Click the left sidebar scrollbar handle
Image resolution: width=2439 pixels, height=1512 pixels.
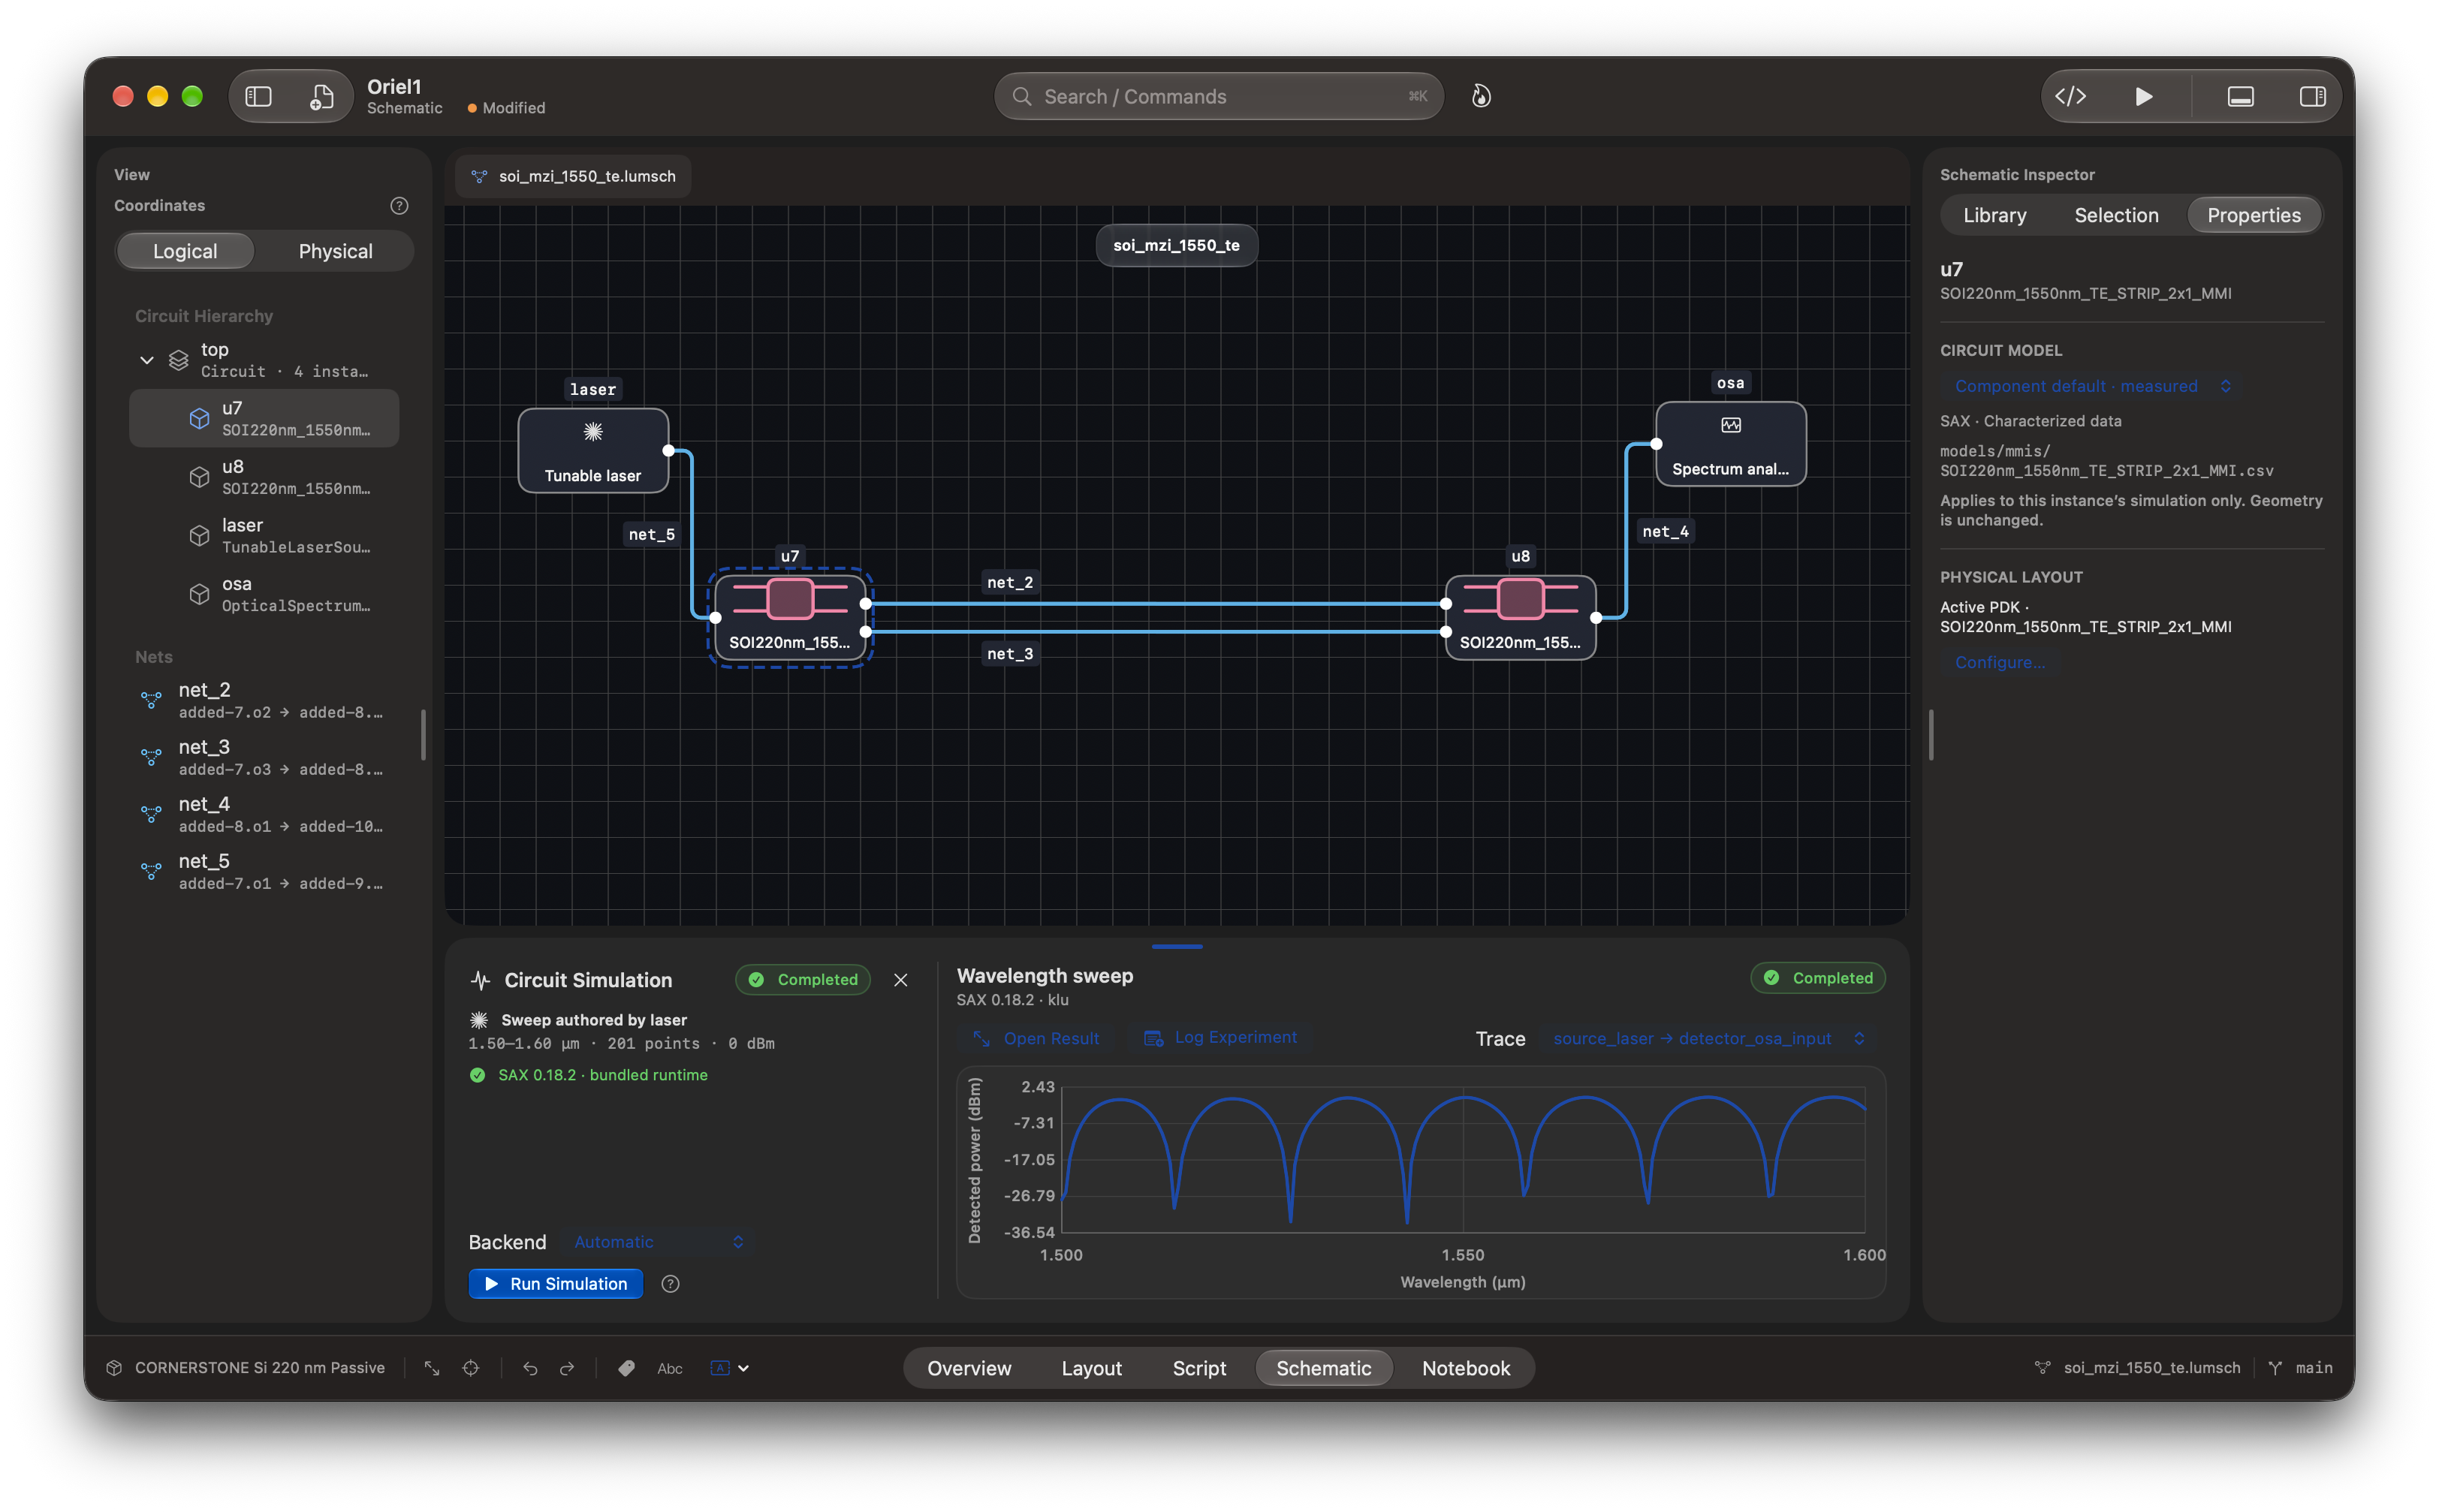point(423,735)
